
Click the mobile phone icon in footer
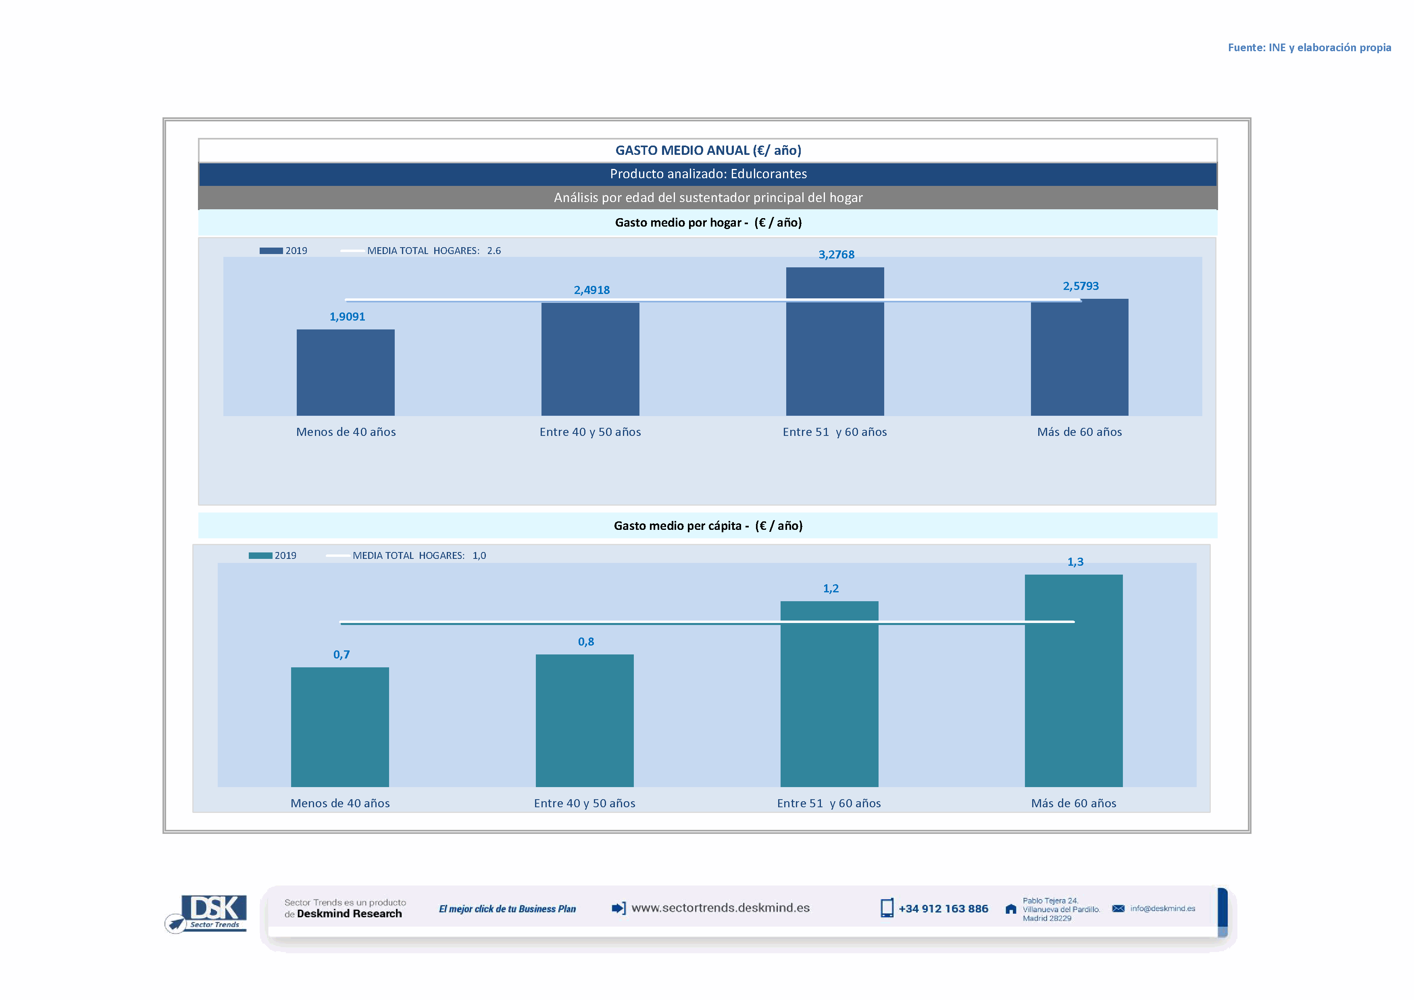[x=887, y=908]
